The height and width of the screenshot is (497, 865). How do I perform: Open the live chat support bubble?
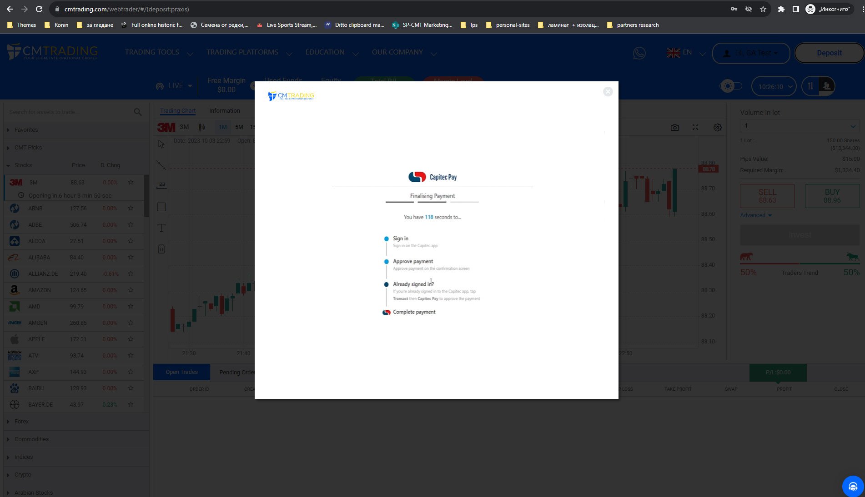point(853,486)
